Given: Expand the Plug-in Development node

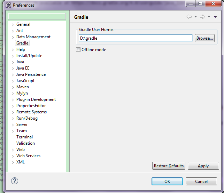Looking at the screenshot, I should (x=13, y=100).
